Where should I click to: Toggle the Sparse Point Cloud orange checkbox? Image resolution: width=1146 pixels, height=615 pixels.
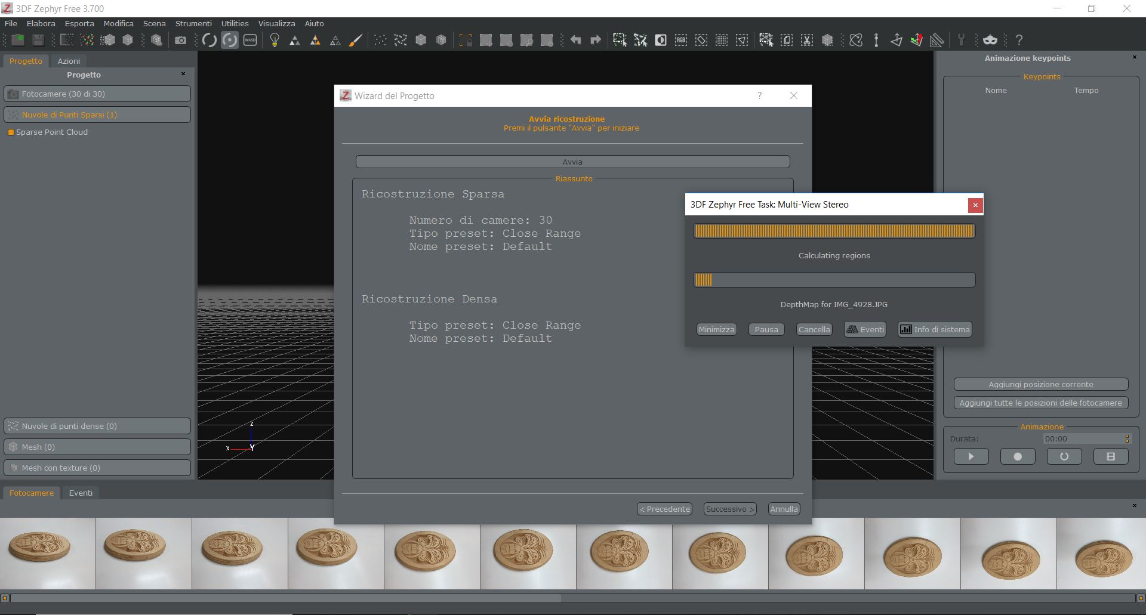coord(10,132)
